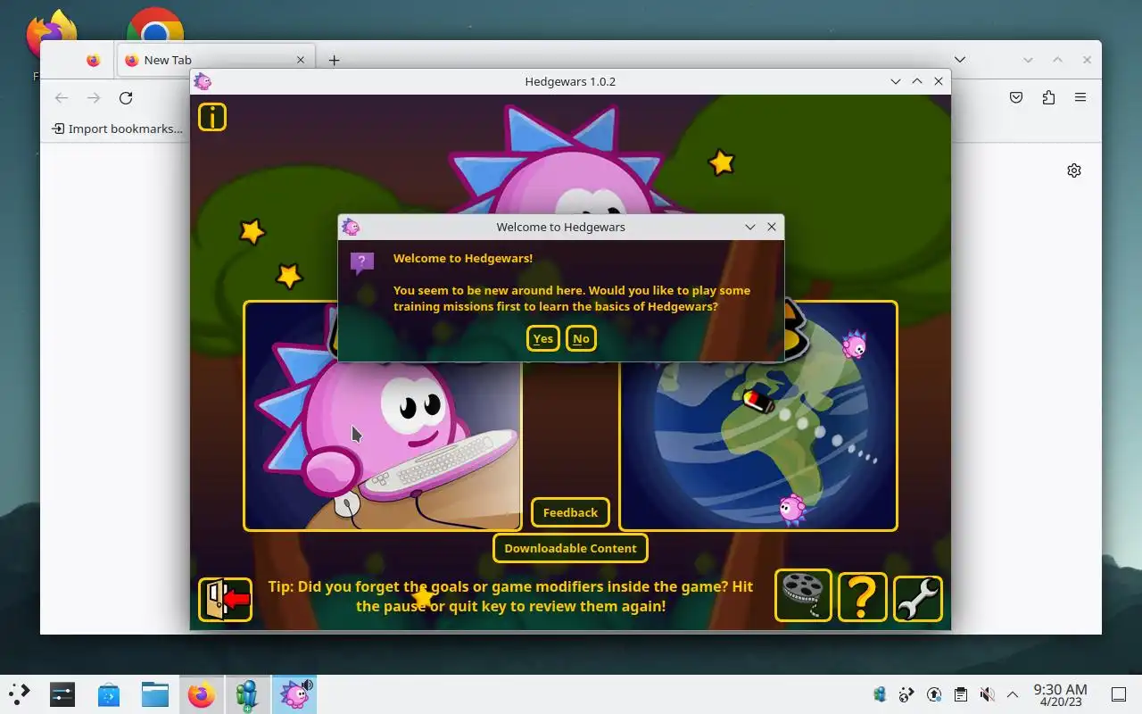Click the blue-green people icon in system tray
This screenshot has height=714, width=1142.
pyautogui.click(x=880, y=694)
